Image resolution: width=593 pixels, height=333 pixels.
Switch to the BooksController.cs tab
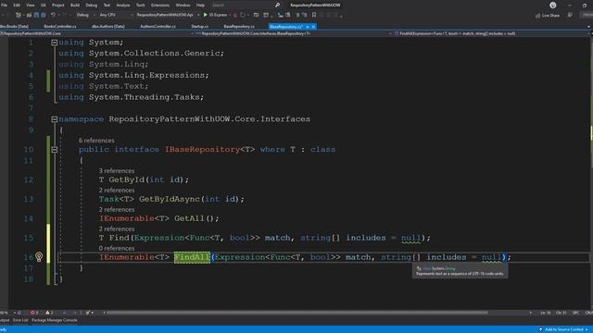tap(60, 27)
